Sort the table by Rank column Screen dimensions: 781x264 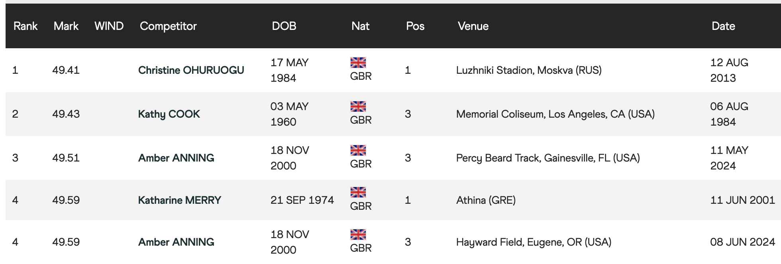tap(26, 26)
